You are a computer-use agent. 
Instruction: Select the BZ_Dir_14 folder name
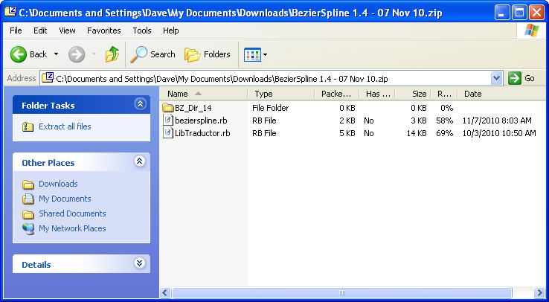coord(193,108)
